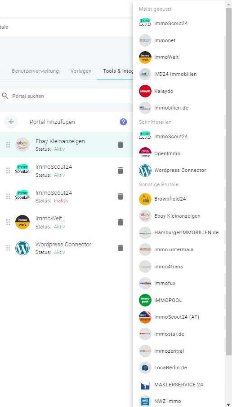Screen dimensions: 232x407
Task: Select the Ebay Kleinanzeigen portal name
Action: coord(60,141)
